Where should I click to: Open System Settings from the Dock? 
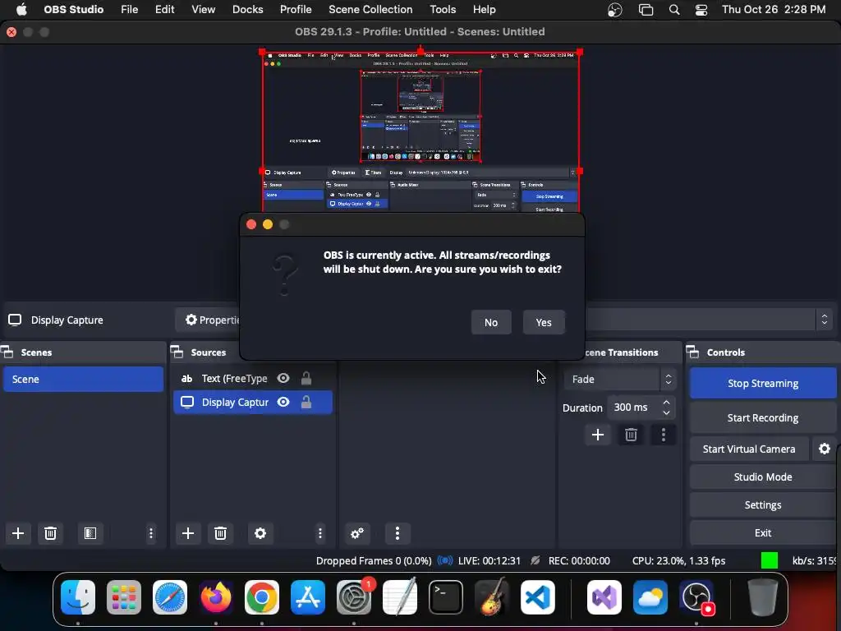tap(354, 597)
